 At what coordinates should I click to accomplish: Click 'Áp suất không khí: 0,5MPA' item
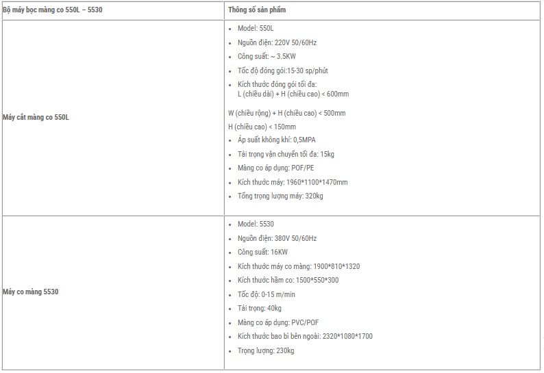point(277,140)
